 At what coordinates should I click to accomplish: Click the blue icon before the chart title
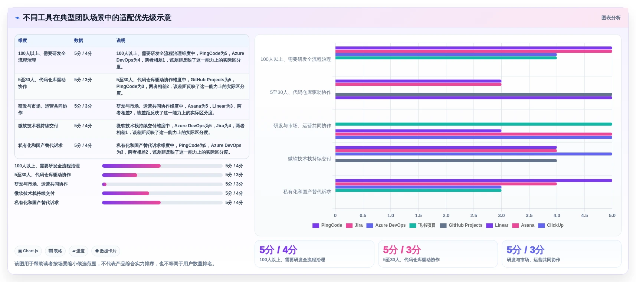[x=17, y=18]
